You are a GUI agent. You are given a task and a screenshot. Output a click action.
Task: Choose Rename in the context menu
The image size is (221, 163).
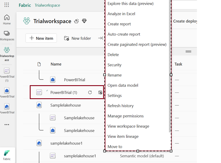114,75
